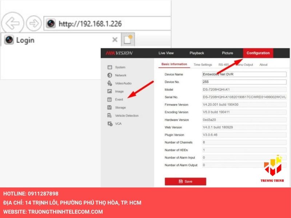Viewport: 291px width, 218px height.
Task: Select the Login browser tab
Action: click(x=61, y=40)
